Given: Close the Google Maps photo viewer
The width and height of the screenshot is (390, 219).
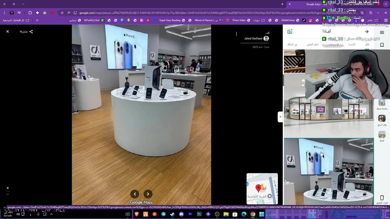Looking at the screenshot, I should coord(8,32).
